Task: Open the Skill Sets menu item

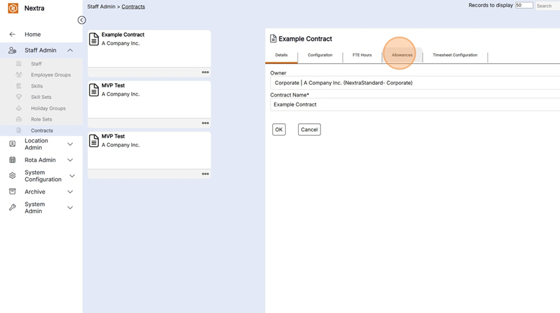Action: click(x=41, y=97)
